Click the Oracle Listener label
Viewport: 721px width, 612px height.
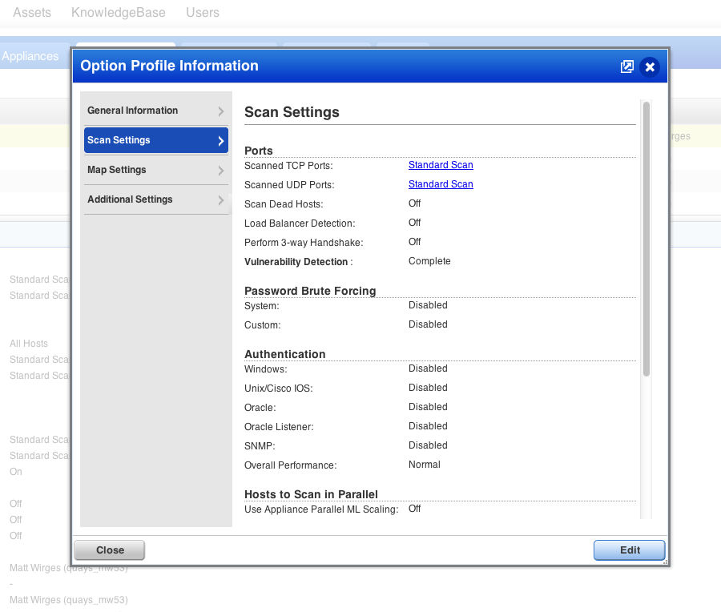click(x=279, y=427)
